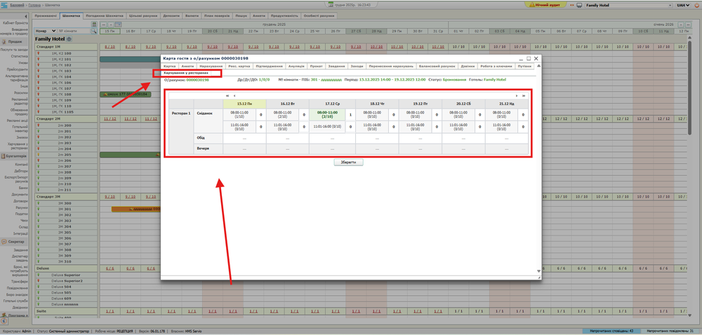Go to next day with single right arrow
The image size is (702, 335).
517,95
